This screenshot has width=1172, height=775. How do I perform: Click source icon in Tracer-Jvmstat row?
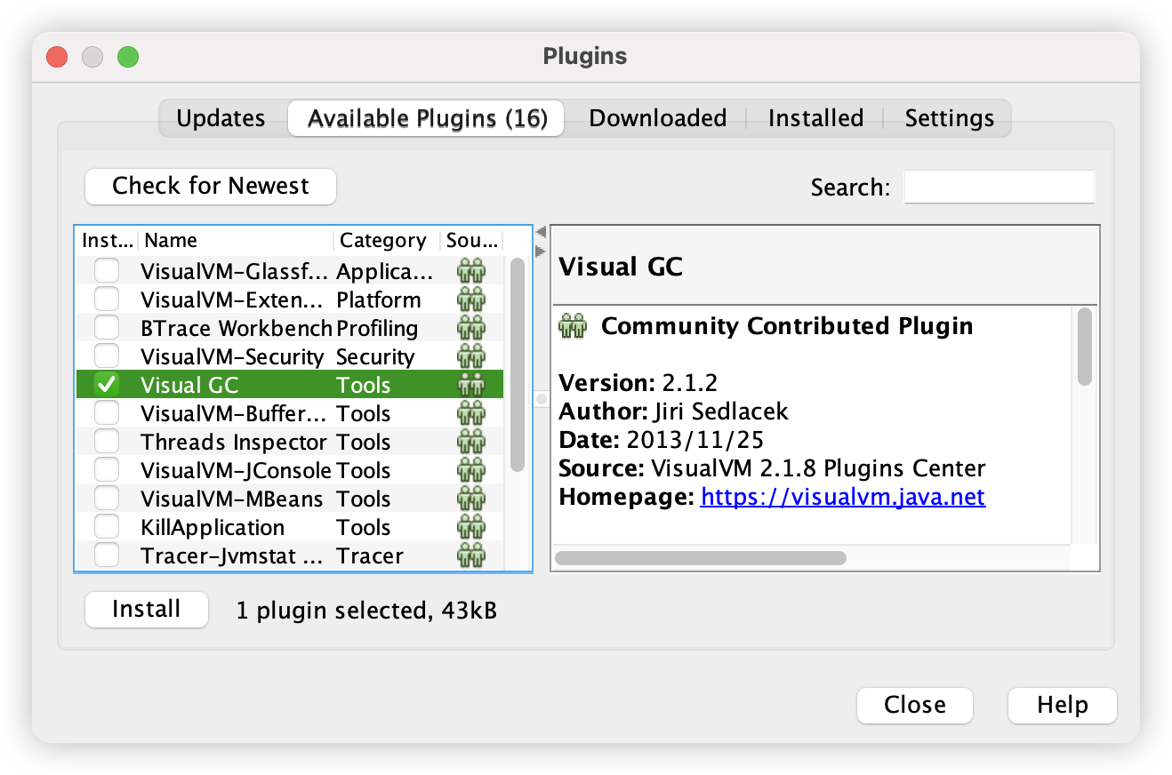pyautogui.click(x=471, y=555)
